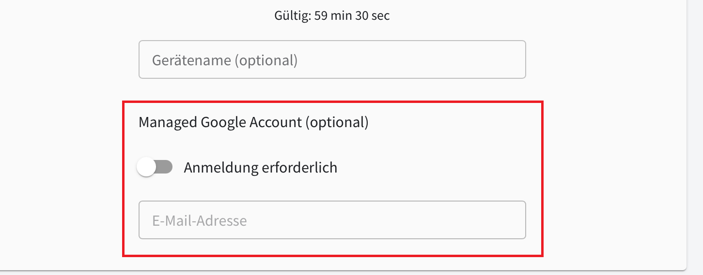Focus the Gerätename (optional) input field

point(332,59)
